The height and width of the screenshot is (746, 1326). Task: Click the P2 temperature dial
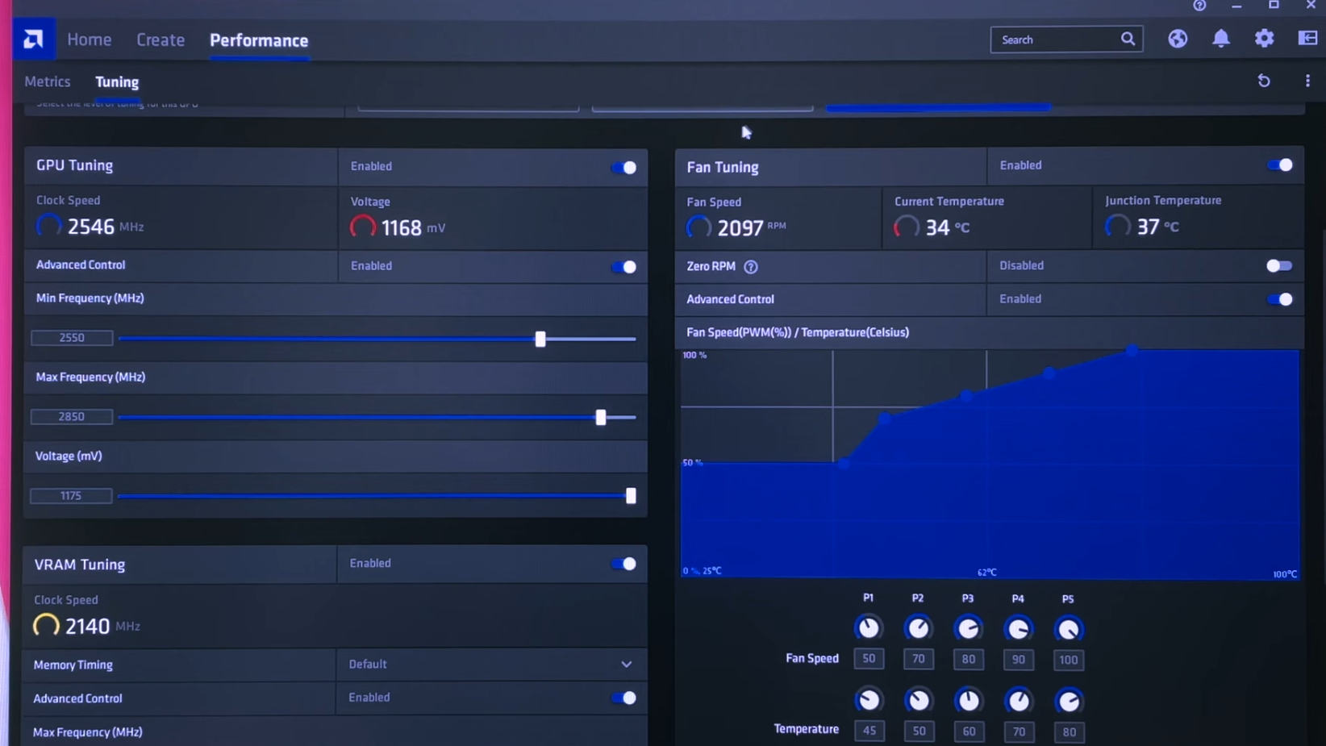pos(919,700)
